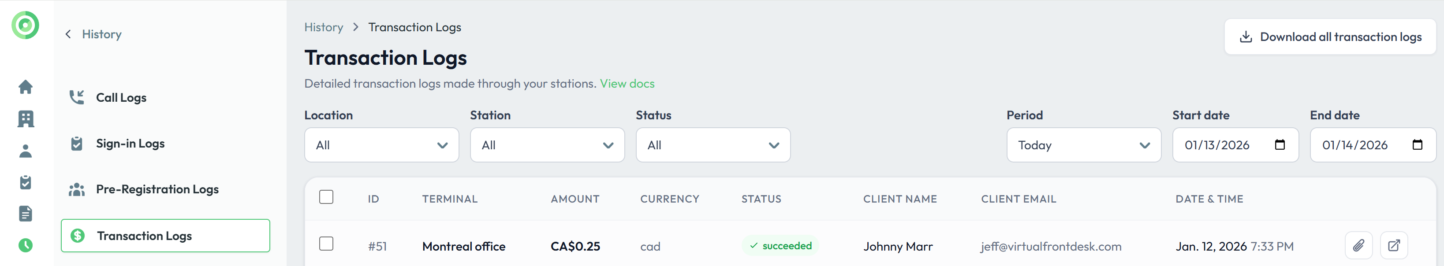1444x266 pixels.
Task: Select Sign-in Logs from the menu
Action: coord(130,144)
